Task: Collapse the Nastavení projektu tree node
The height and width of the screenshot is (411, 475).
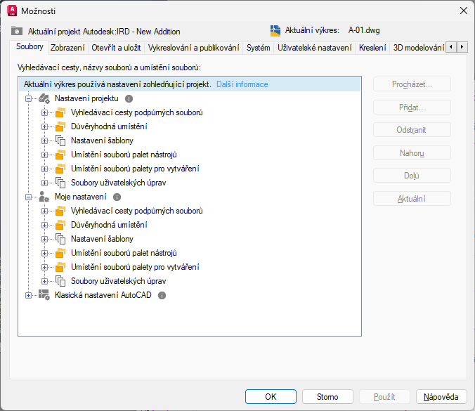Action: coord(29,98)
